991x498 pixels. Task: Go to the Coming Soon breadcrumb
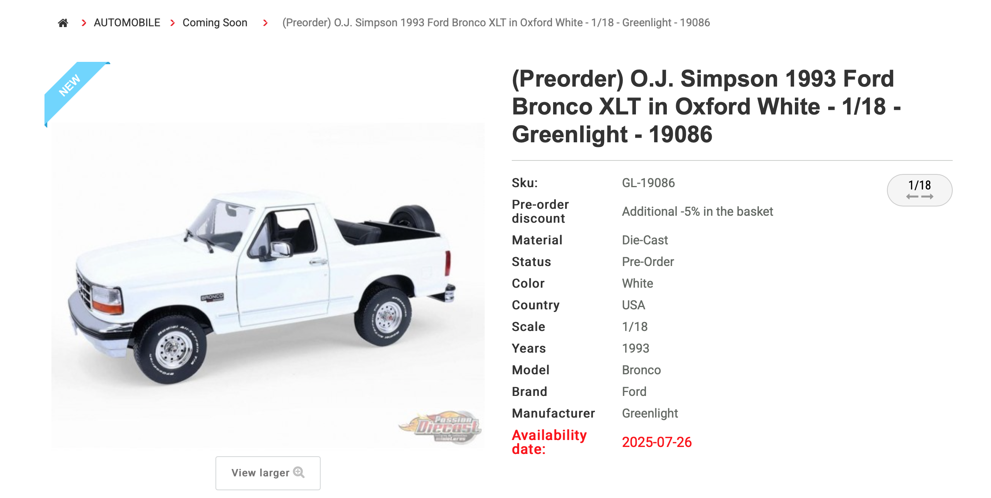point(215,23)
